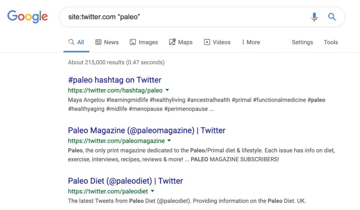Expand options arrow beside twitter.com/paleomagazine URL
Viewport: 360px width, 210px height.
pos(169,140)
